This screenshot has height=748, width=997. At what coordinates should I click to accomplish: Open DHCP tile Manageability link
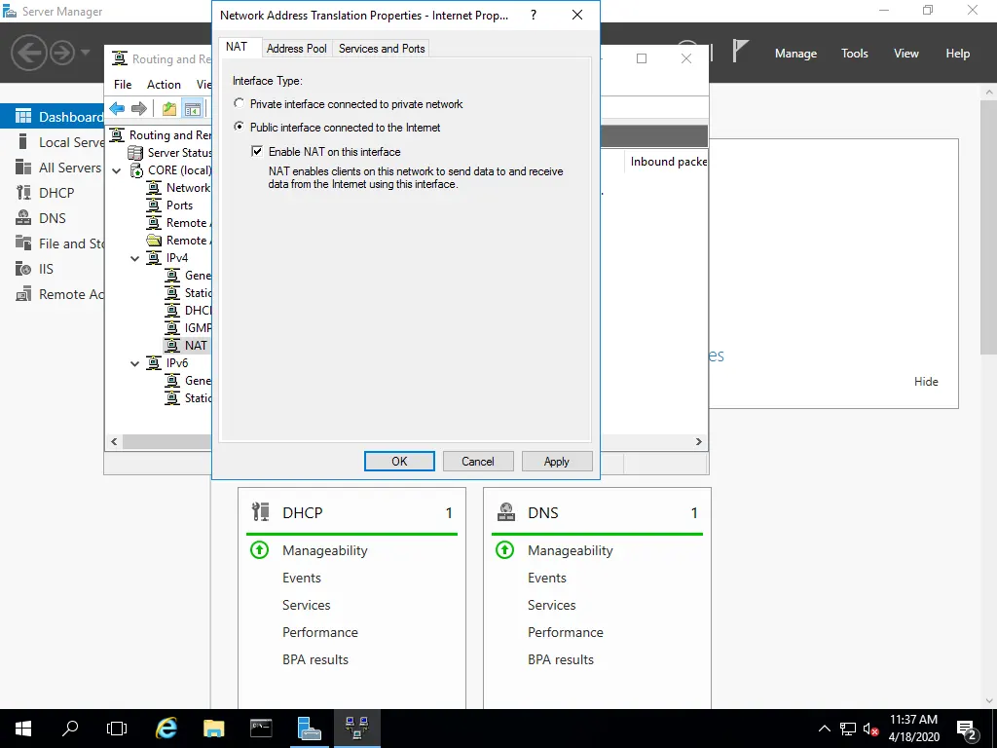325,551
